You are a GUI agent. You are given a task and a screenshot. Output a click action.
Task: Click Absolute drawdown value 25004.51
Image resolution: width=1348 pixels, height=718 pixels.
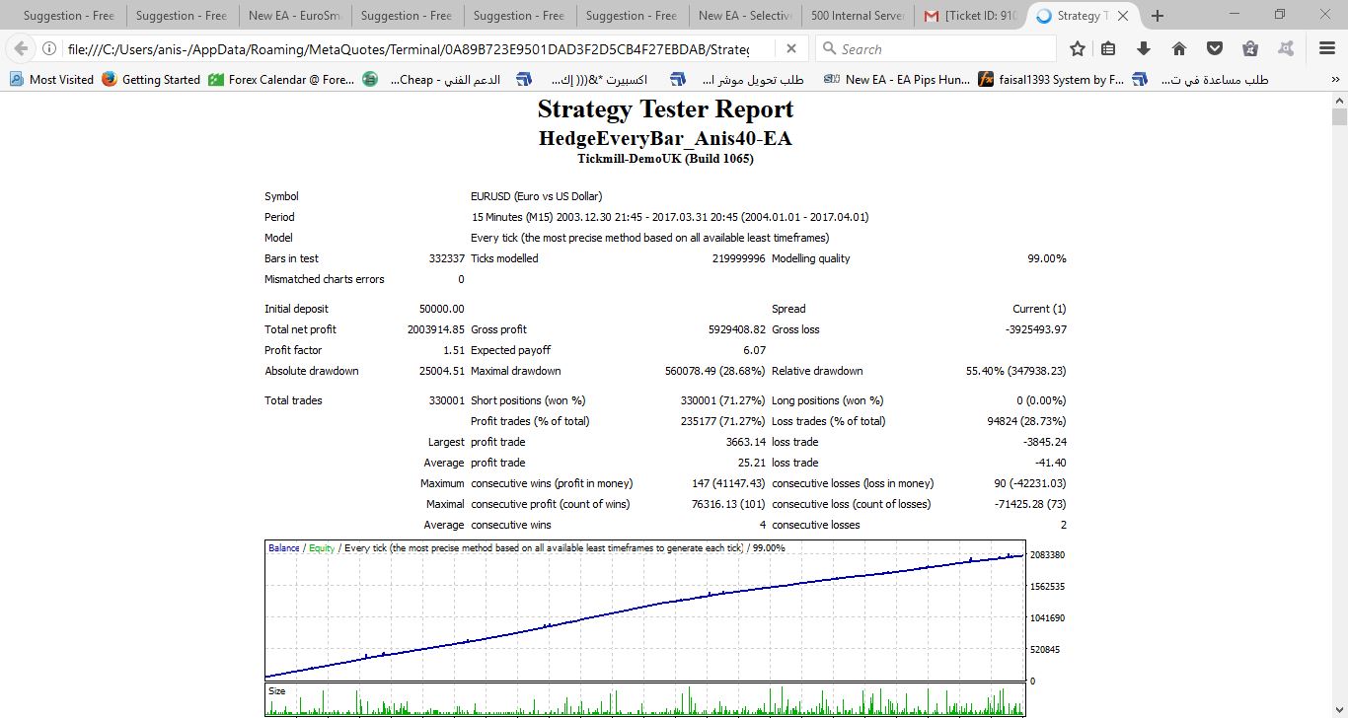(x=441, y=371)
